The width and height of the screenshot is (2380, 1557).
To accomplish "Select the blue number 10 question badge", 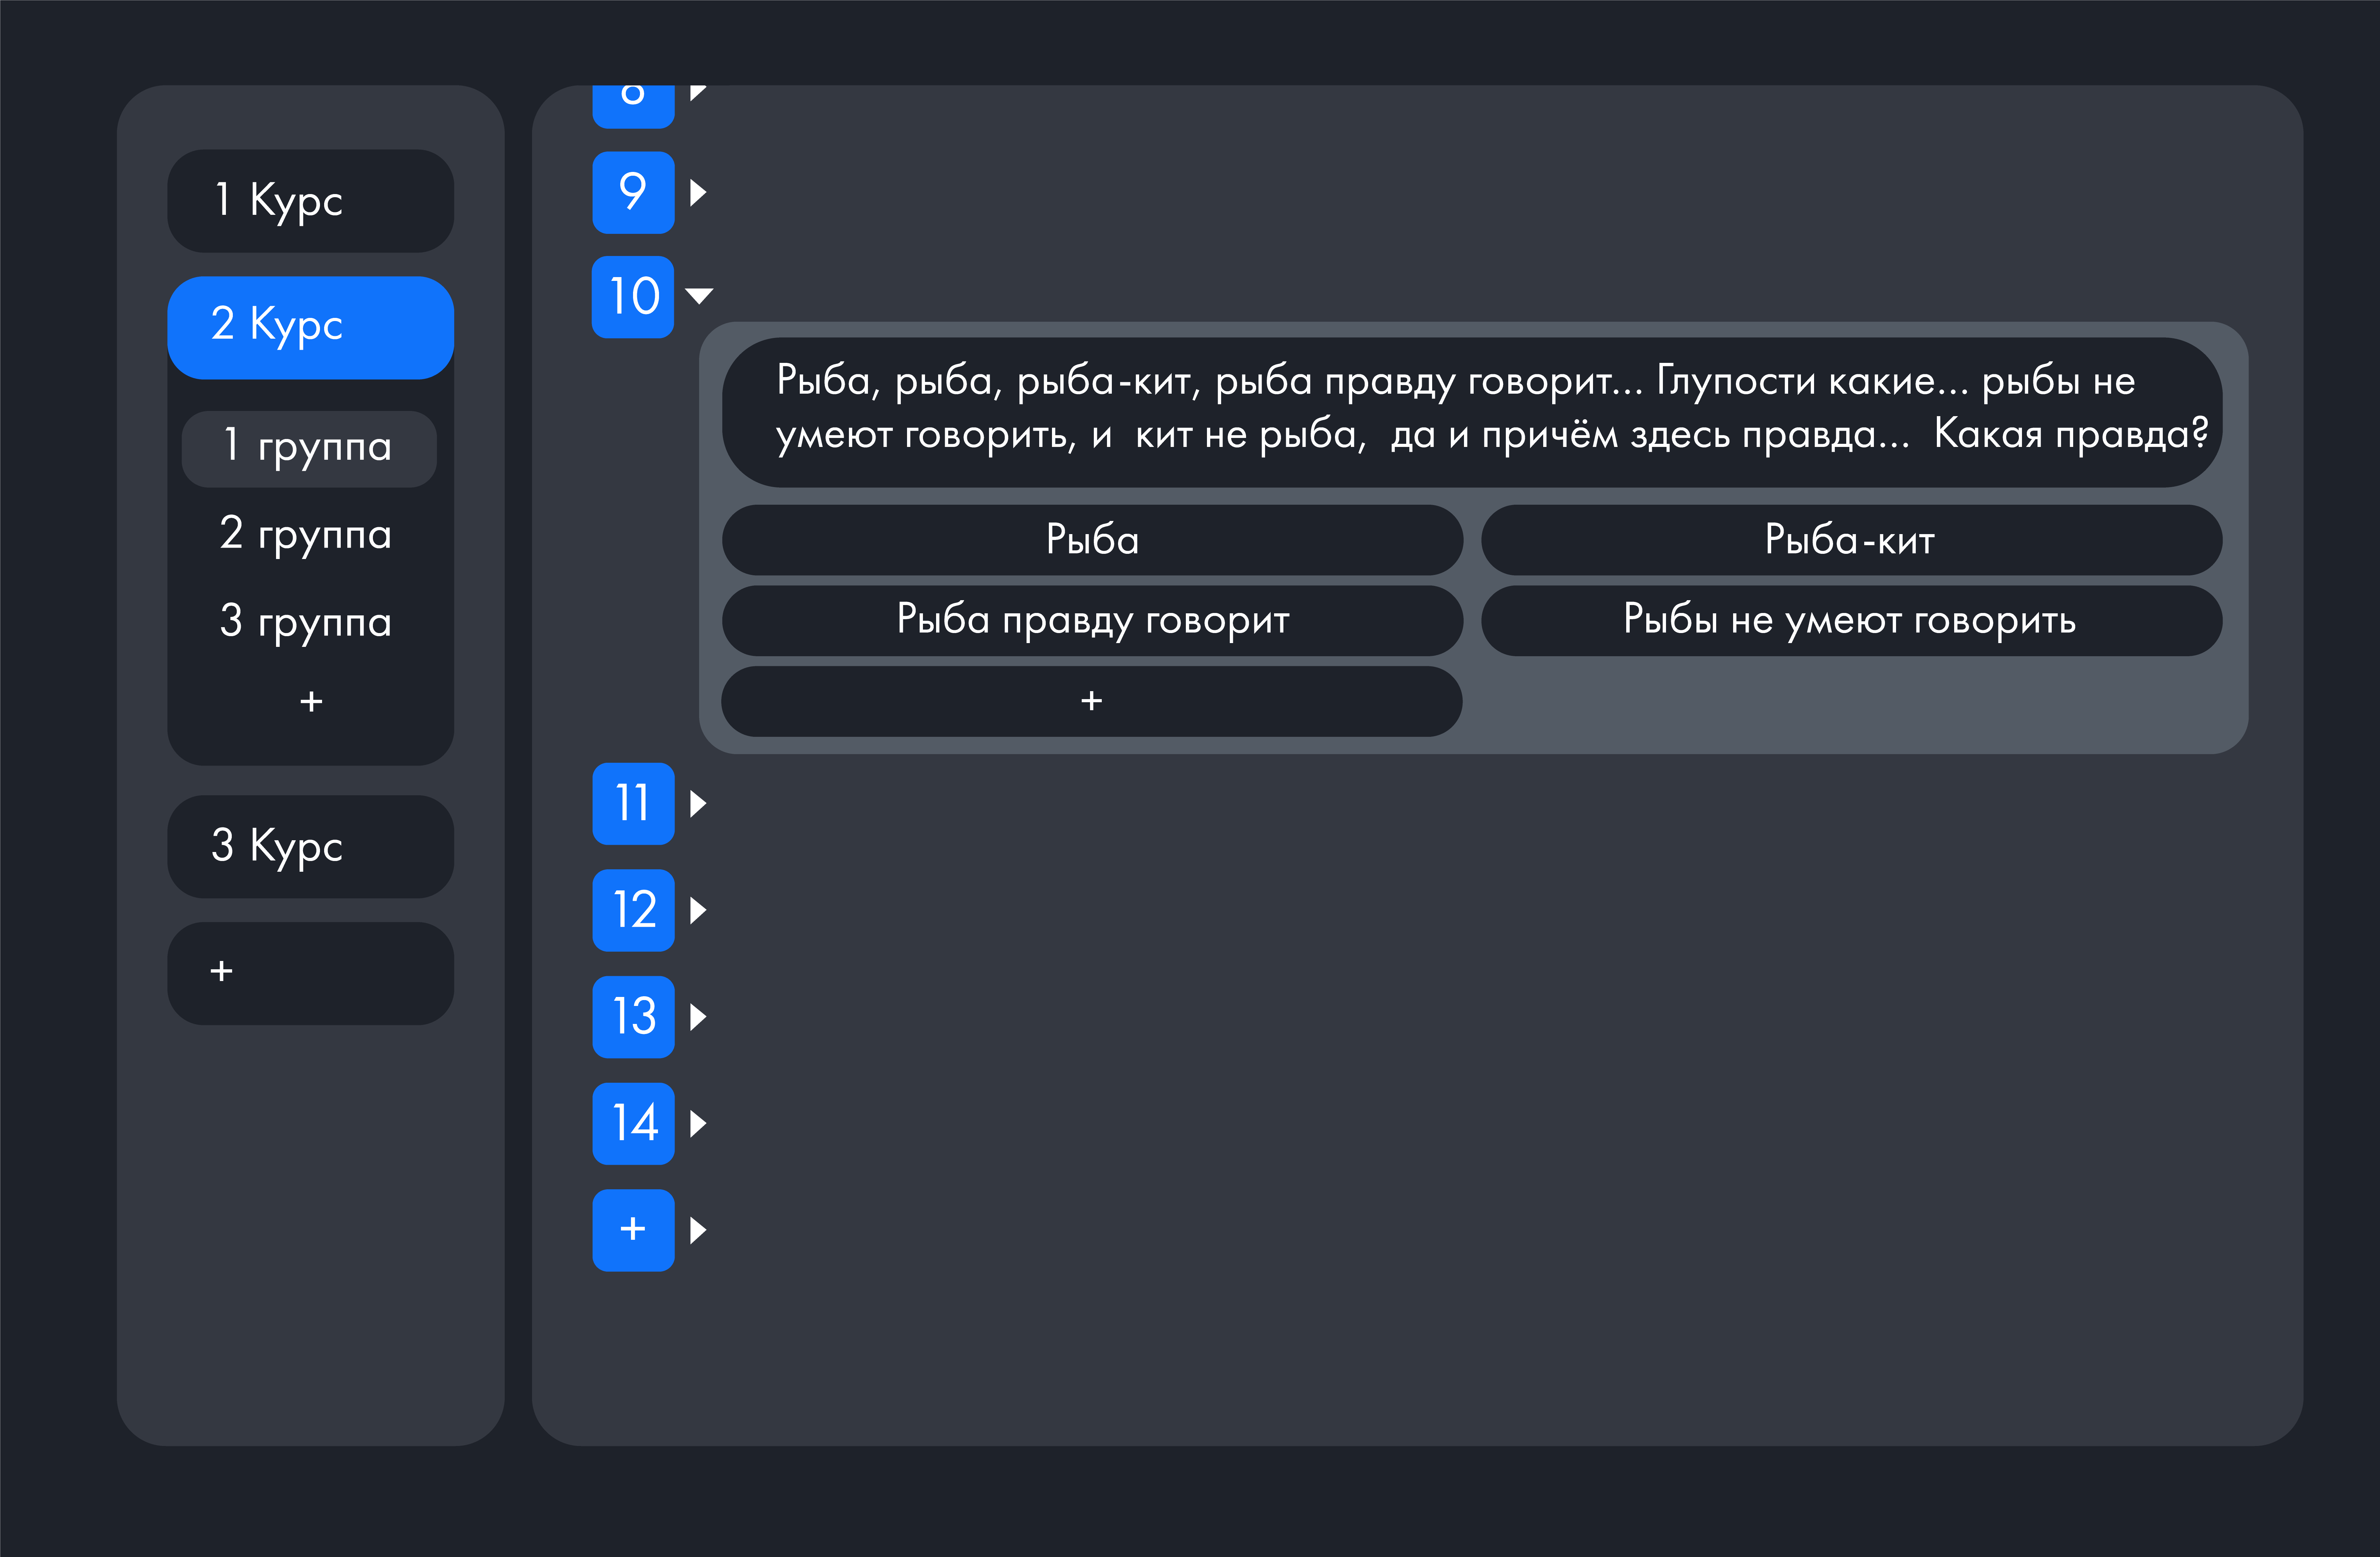I will [633, 297].
